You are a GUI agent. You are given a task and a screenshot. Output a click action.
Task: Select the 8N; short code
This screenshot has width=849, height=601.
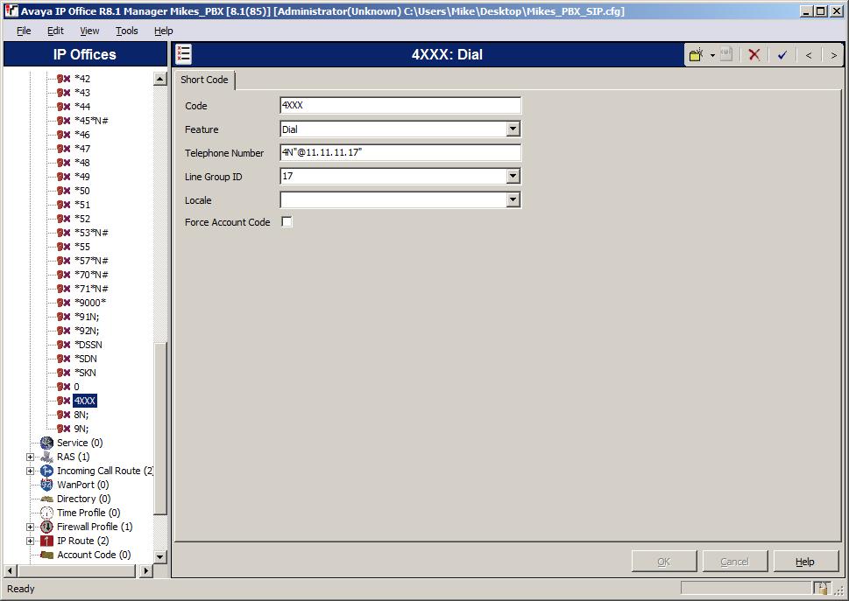[81, 415]
